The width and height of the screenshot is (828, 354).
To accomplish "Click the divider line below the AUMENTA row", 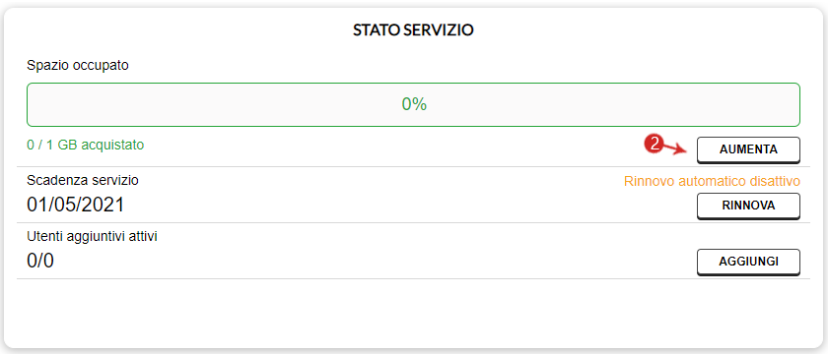I will [413, 167].
